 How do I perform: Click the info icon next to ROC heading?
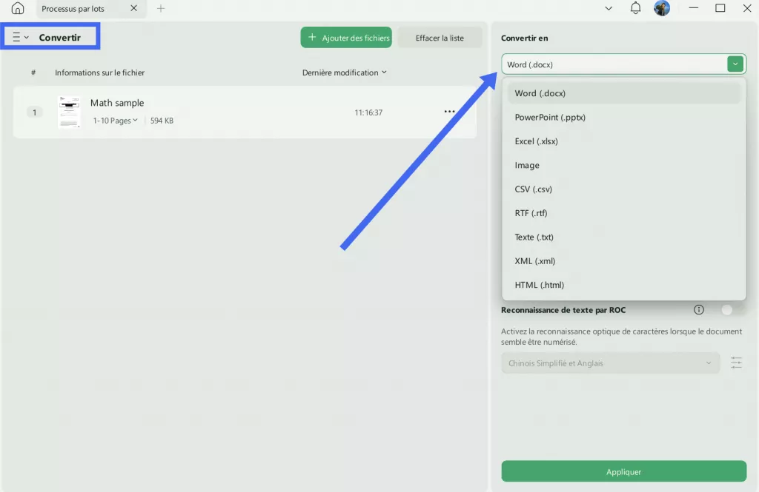698,309
